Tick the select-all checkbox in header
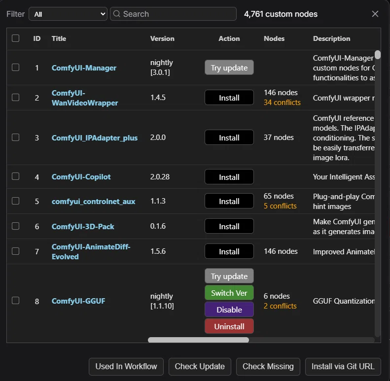This screenshot has width=390, height=381. 15,38
